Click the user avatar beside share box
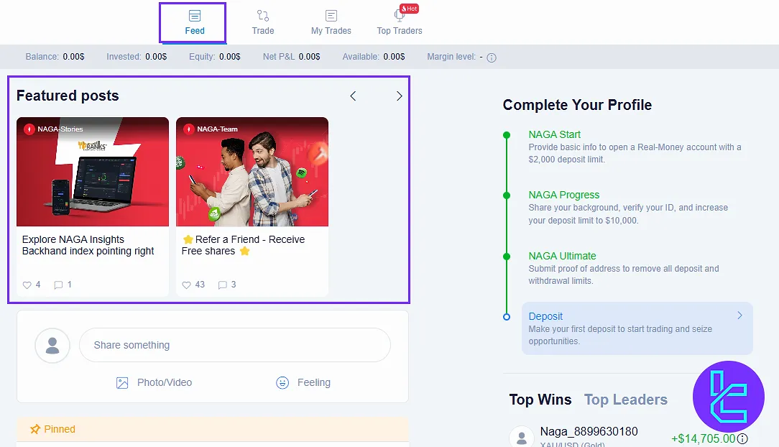This screenshot has height=447, width=779. pyautogui.click(x=52, y=346)
